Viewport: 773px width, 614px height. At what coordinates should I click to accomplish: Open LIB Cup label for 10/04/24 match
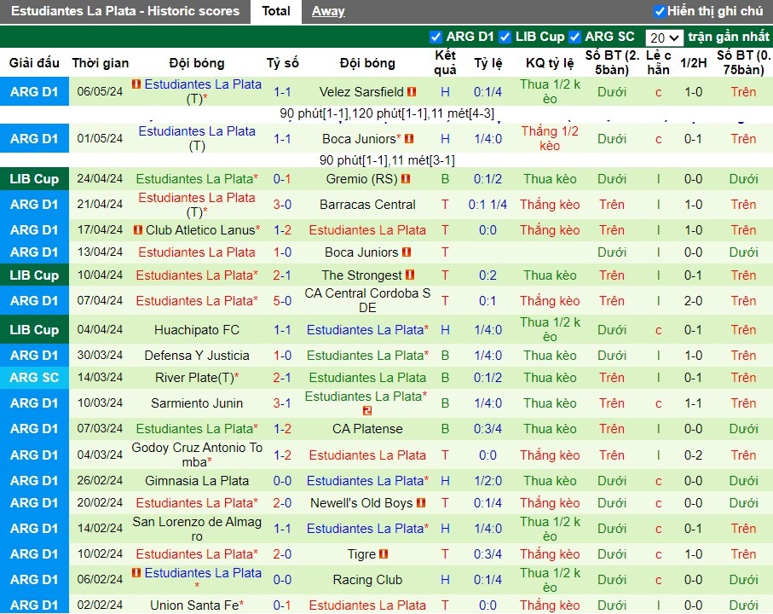click(x=34, y=275)
